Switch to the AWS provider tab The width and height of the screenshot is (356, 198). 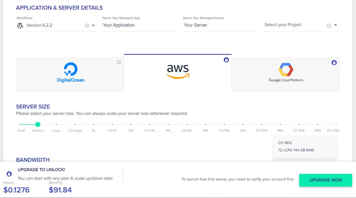pos(178,73)
